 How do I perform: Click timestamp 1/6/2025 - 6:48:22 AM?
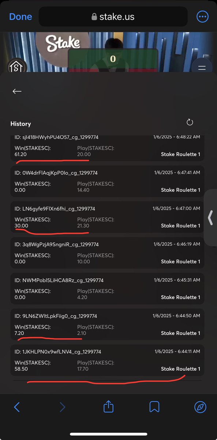click(x=176, y=137)
